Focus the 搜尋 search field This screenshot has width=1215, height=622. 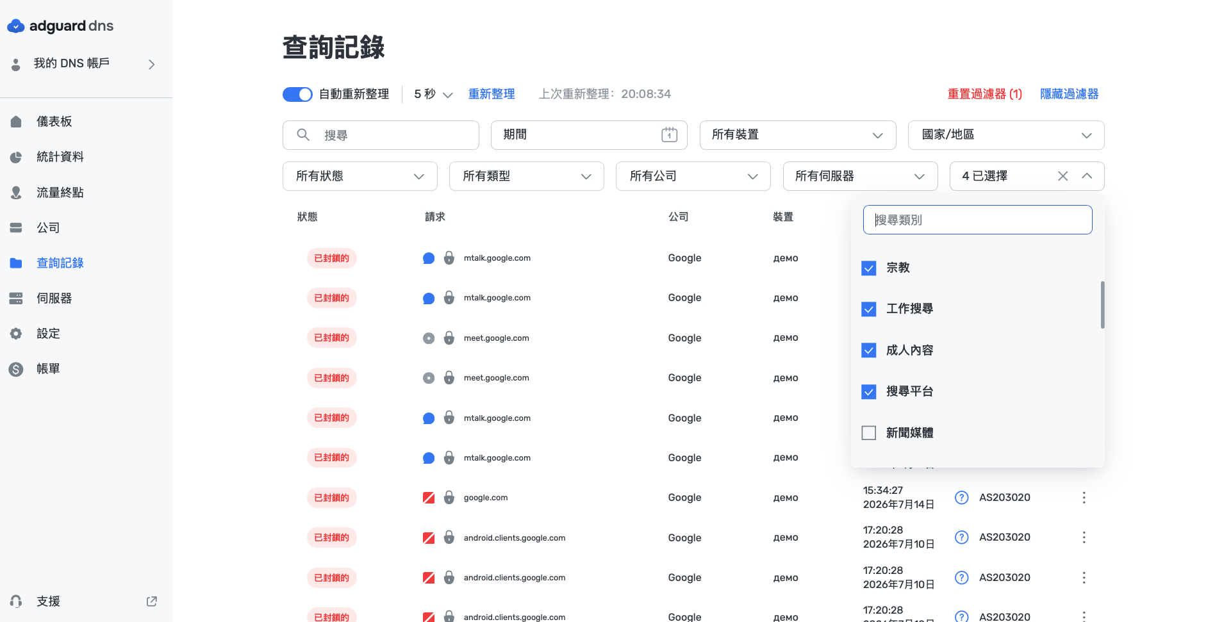coord(381,135)
